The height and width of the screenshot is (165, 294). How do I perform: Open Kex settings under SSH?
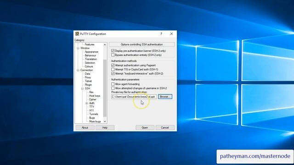point(91,92)
